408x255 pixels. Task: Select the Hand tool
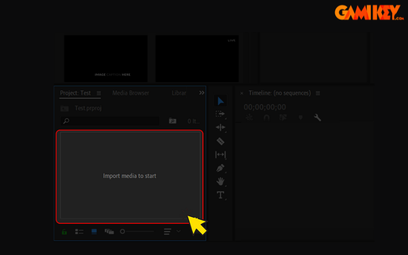pos(220,182)
